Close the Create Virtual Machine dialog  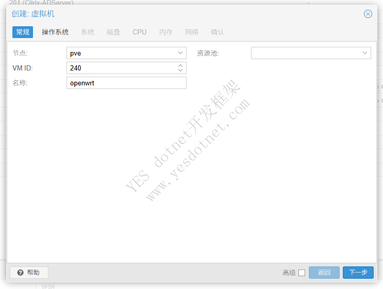tap(368, 14)
